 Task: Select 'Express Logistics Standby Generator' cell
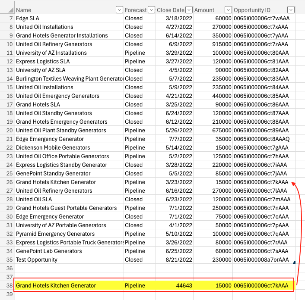pos(69,165)
